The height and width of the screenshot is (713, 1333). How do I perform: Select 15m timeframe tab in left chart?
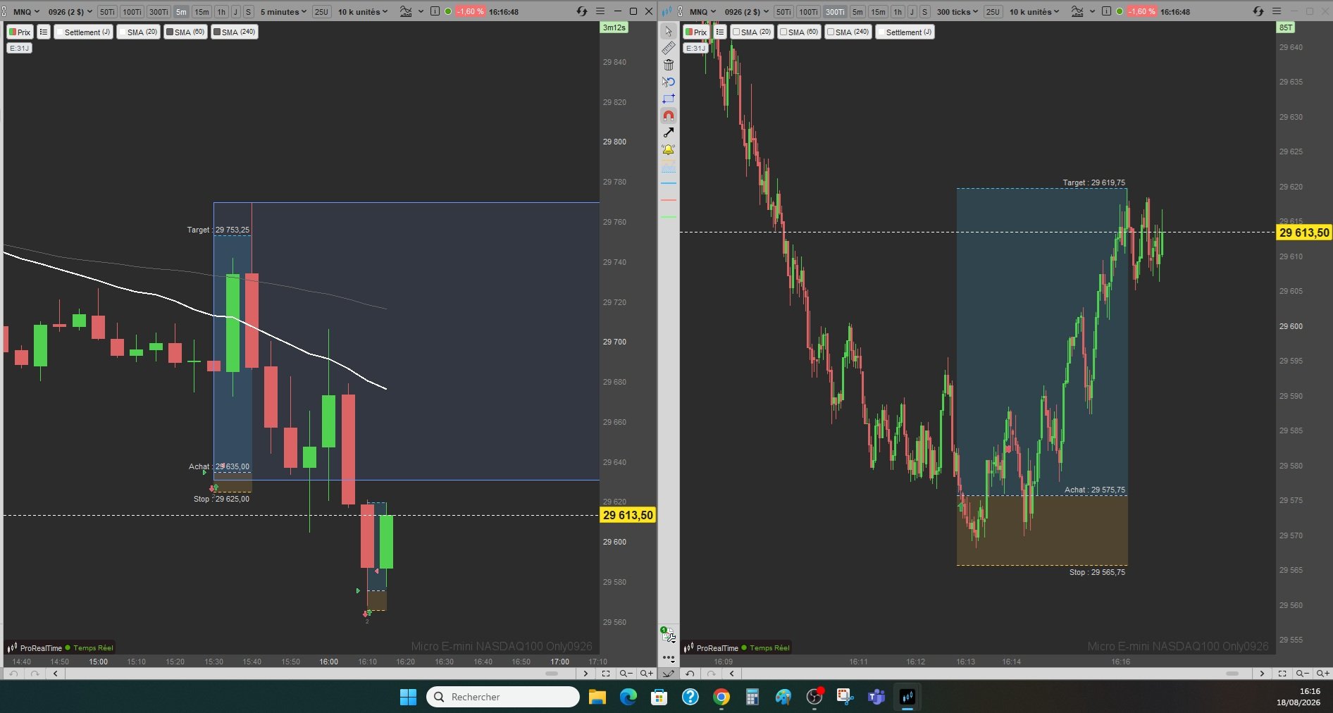pyautogui.click(x=201, y=11)
